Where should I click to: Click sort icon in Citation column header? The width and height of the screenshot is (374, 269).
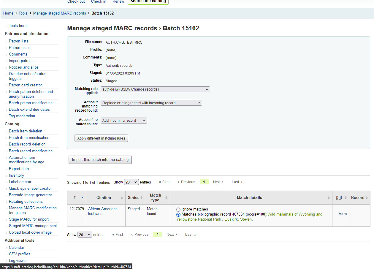click(122, 198)
